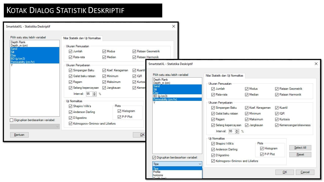This screenshot has width=324, height=182.
Task: Increase the Interval value using the spinner
Action: tap(237, 130)
